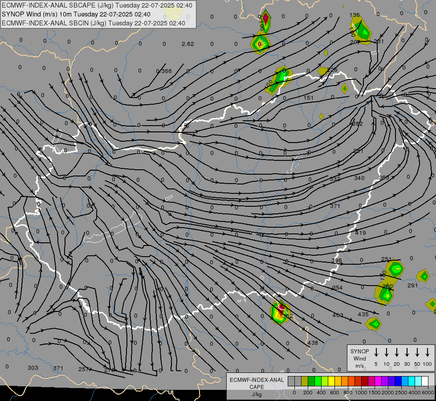Click the '435' value on the map

(x=363, y=314)
